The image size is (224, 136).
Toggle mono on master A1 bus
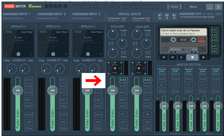162,79
